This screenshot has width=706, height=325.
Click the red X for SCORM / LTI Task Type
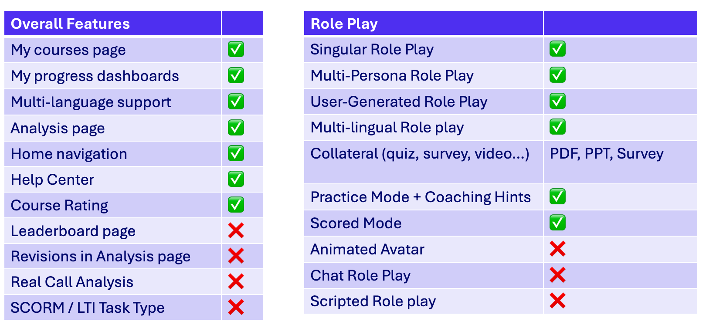(x=236, y=308)
